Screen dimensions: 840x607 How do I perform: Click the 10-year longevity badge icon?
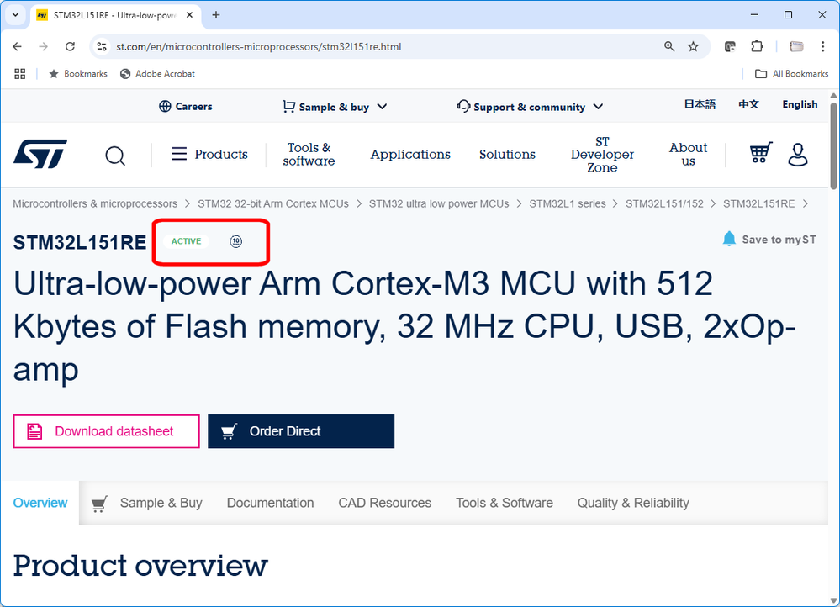coord(235,241)
